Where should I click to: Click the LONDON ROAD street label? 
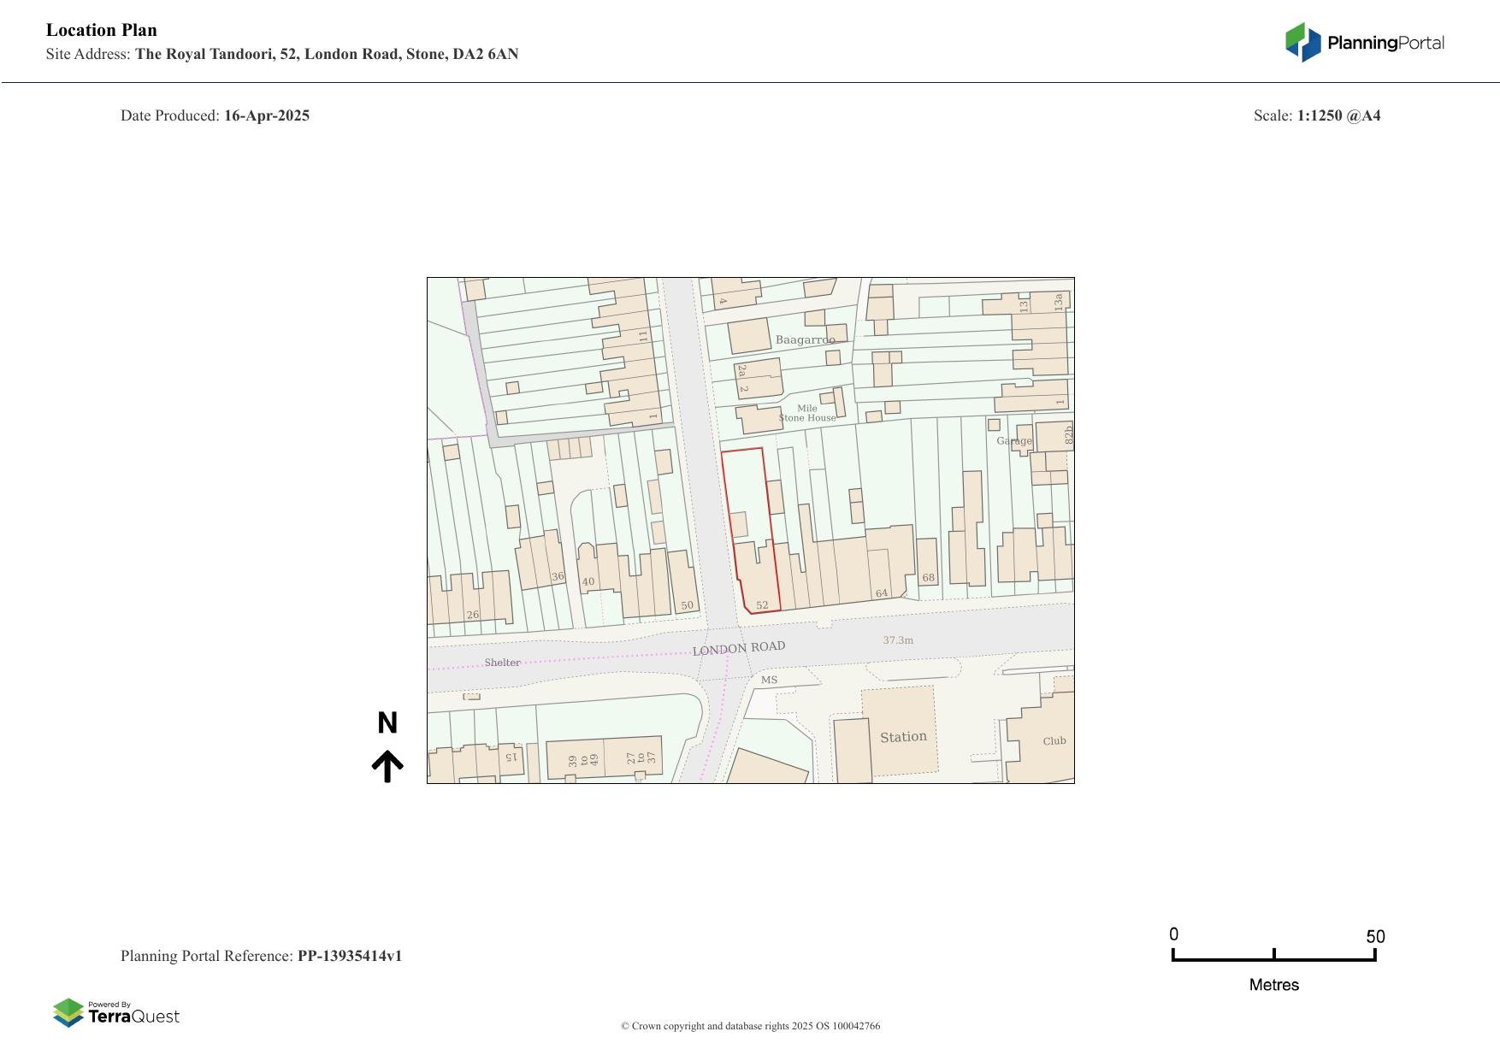[738, 648]
